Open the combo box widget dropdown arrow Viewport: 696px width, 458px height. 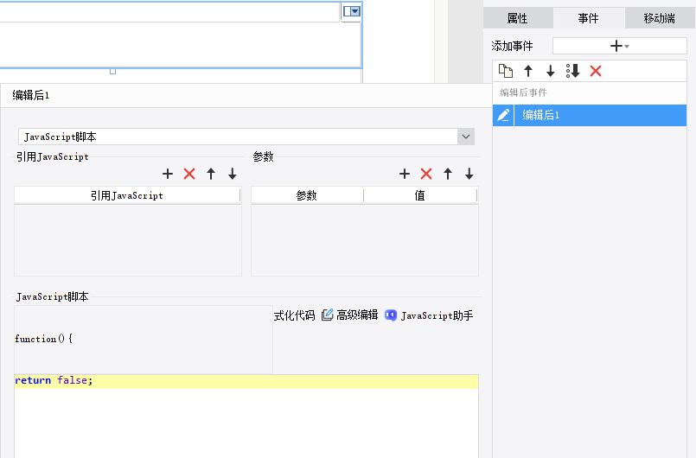point(351,11)
